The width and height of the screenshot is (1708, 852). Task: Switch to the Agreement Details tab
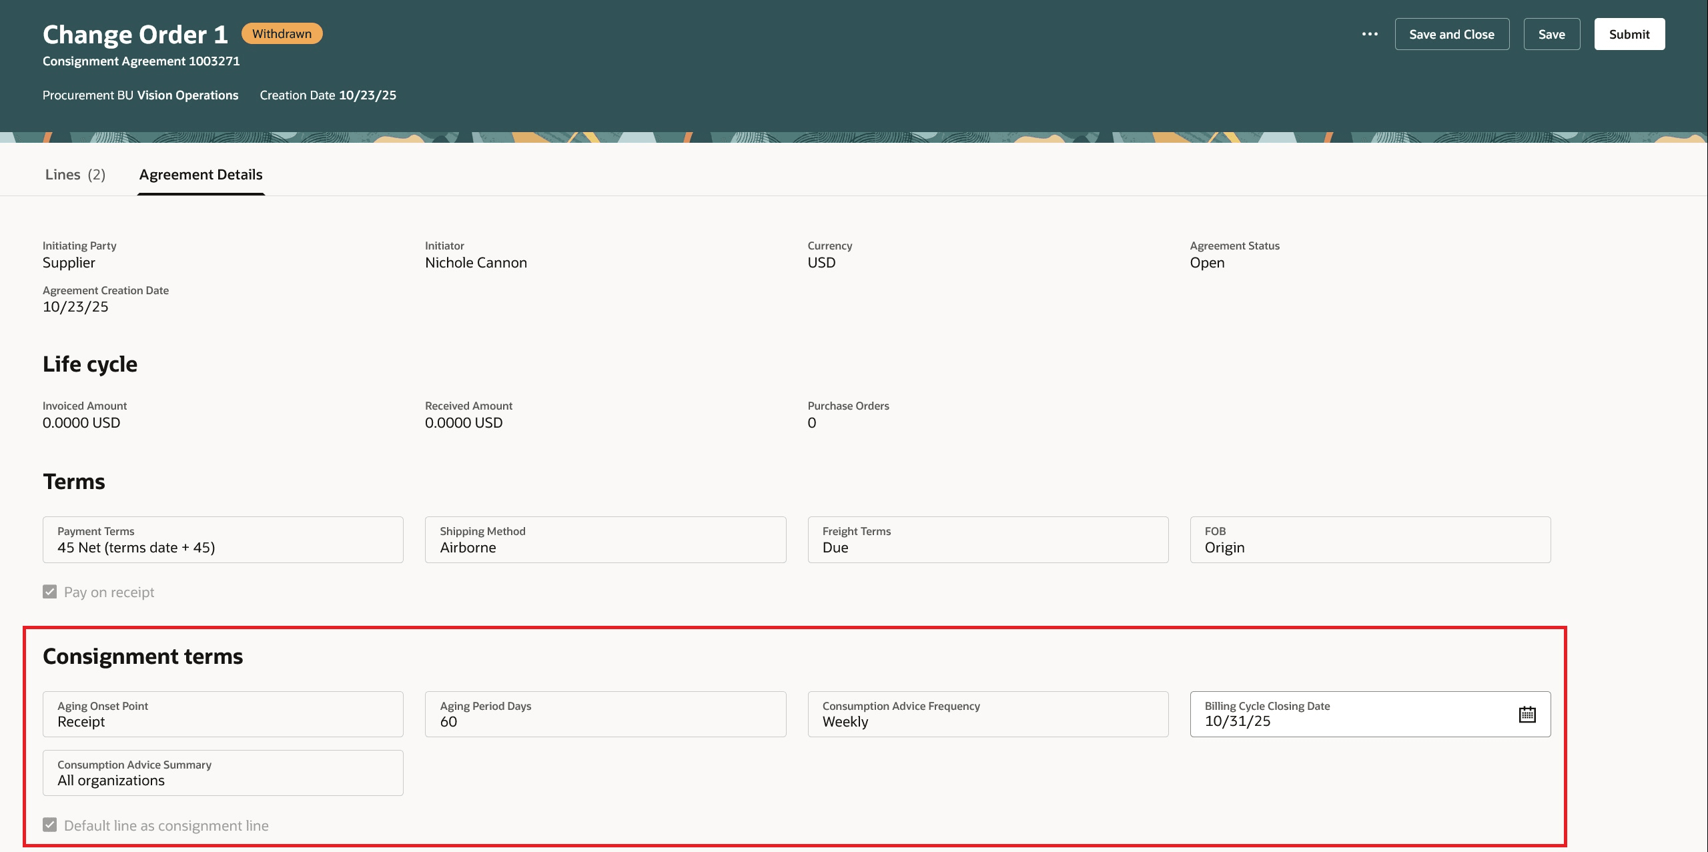[x=200, y=174]
